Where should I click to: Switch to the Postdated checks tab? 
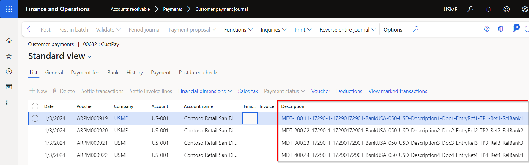coord(198,73)
